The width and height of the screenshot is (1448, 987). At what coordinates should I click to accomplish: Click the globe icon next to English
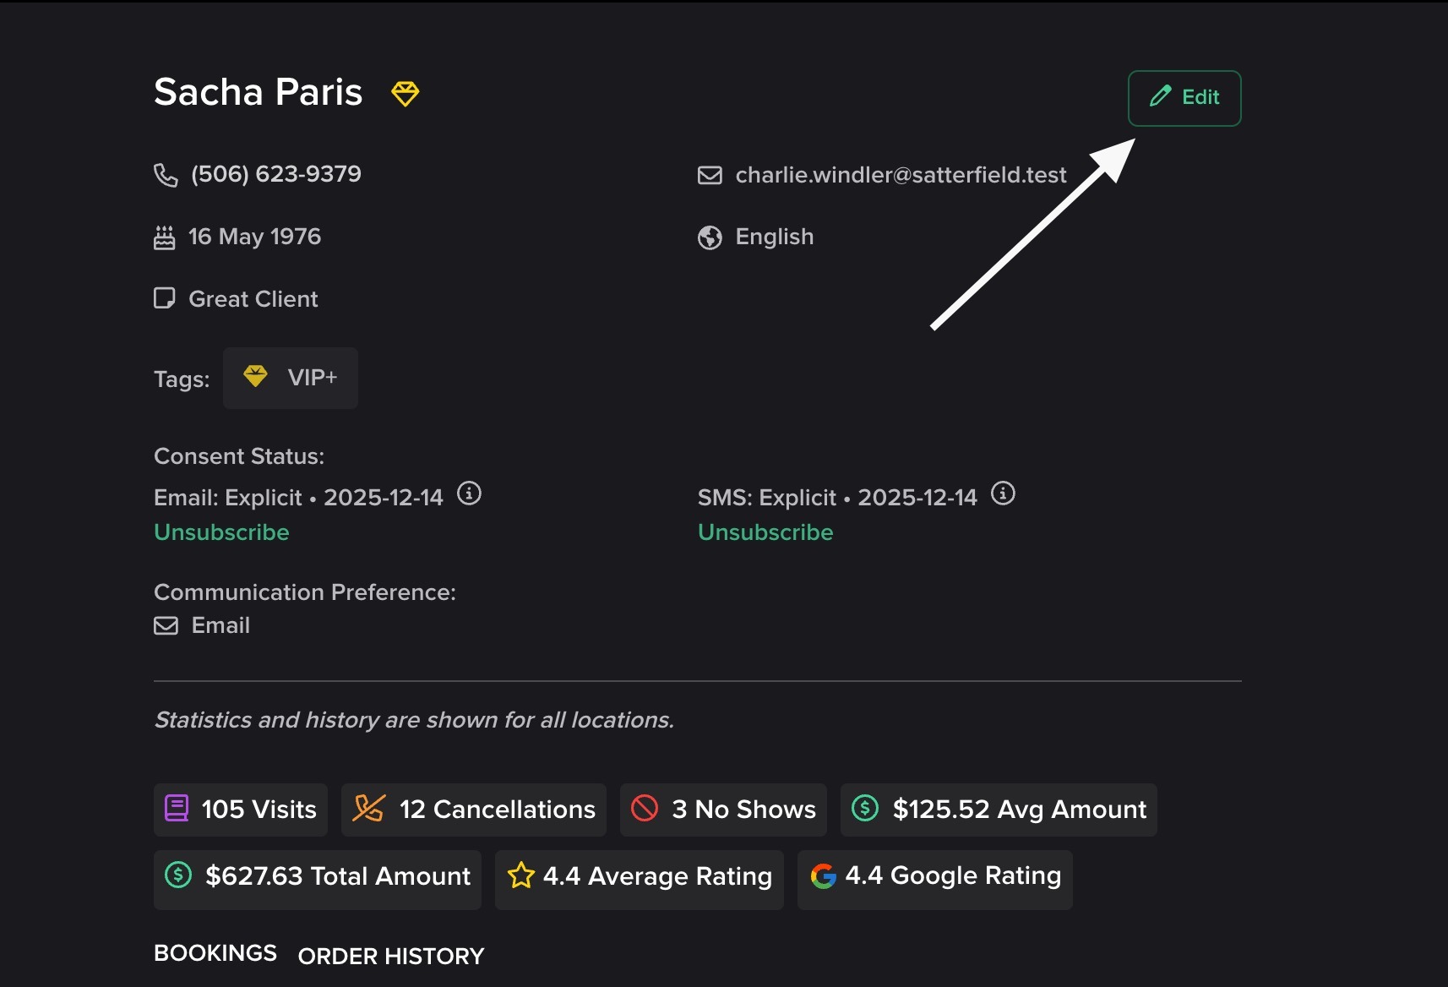click(x=710, y=237)
